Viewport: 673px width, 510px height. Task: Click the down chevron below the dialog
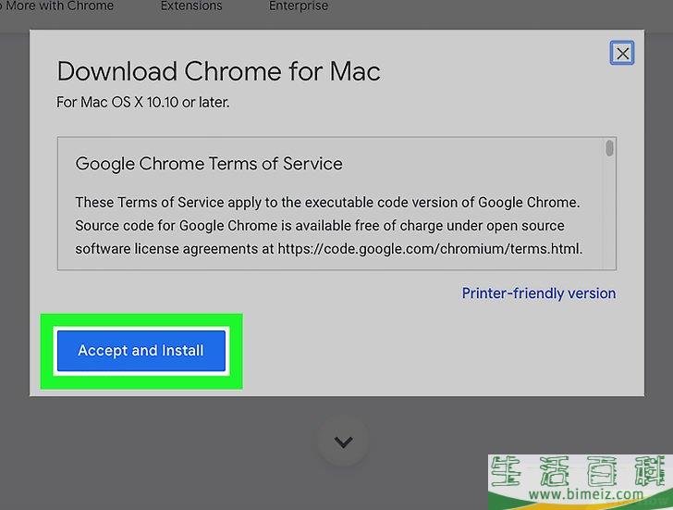click(343, 442)
